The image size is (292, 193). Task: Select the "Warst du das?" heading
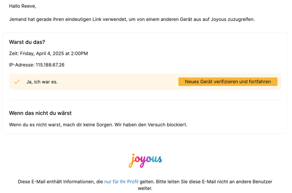tap(27, 42)
